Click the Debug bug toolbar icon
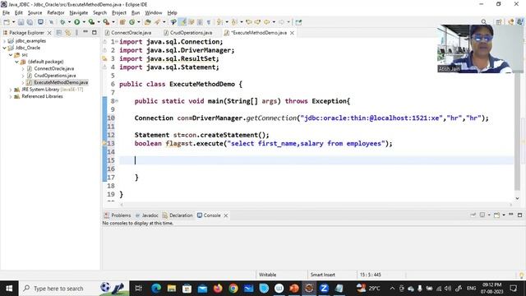The image size is (526, 296). 62,22
